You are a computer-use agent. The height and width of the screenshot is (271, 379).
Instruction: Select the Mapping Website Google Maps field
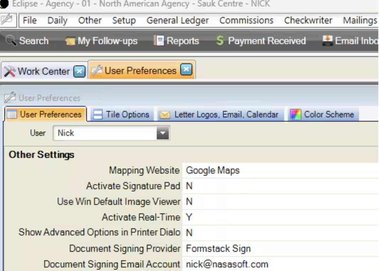pyautogui.click(x=213, y=170)
